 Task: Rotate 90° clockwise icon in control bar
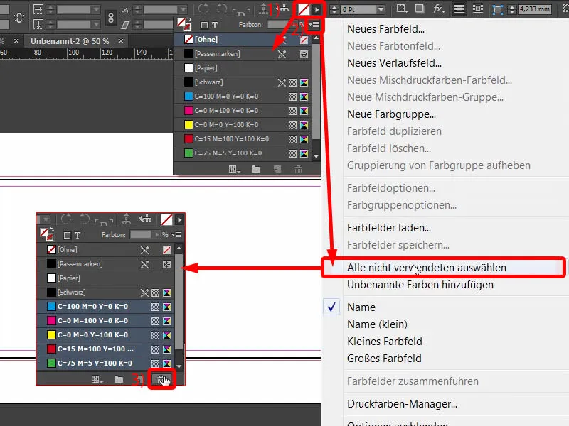203,9
